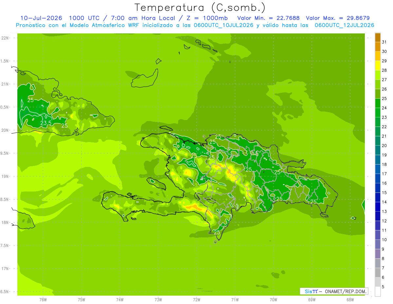Click the grey legend swatch between 6 and 7

pos(378,273)
